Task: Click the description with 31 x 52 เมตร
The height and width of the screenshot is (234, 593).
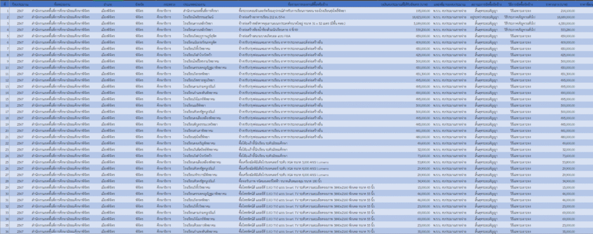Action: pyautogui.click(x=308, y=23)
